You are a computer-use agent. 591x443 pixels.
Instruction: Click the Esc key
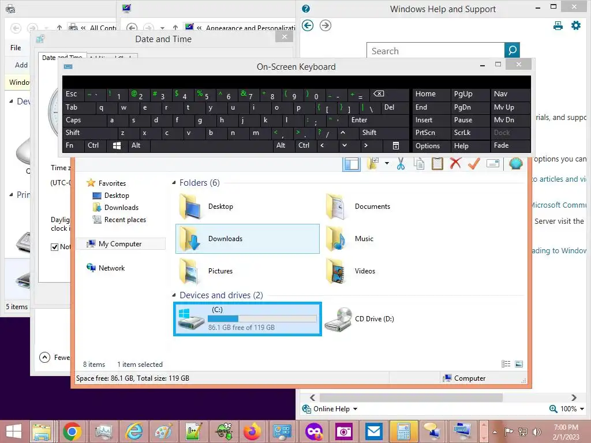73,94
